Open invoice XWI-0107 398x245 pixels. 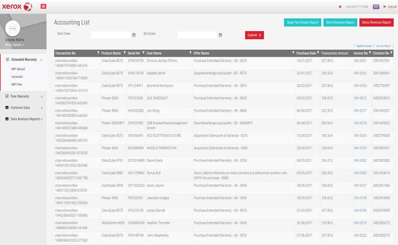click(x=360, y=185)
